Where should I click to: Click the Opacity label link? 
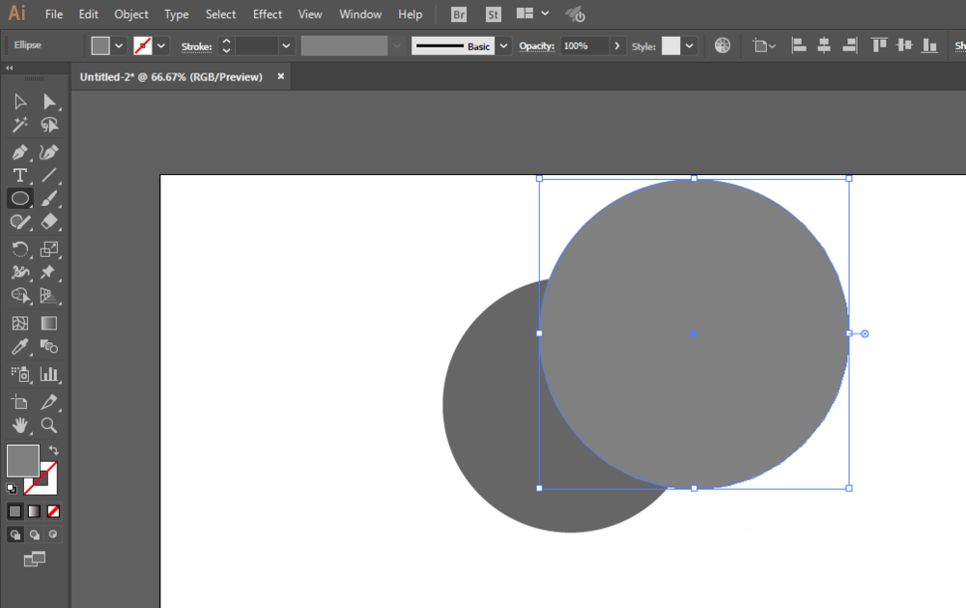point(536,46)
